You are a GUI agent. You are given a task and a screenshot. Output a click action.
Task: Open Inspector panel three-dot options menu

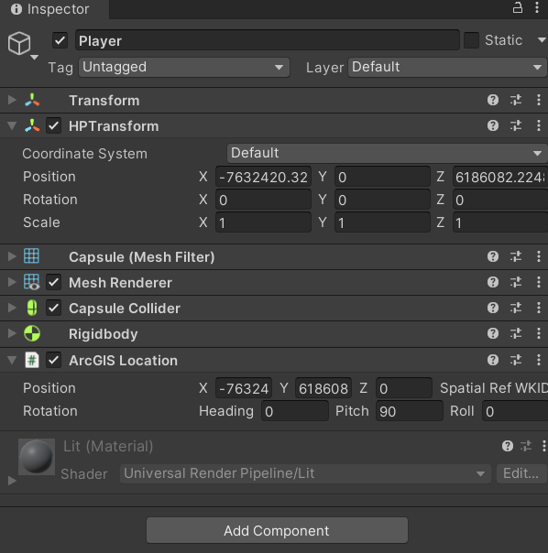(537, 7)
